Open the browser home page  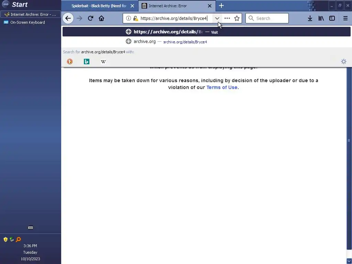point(101,19)
